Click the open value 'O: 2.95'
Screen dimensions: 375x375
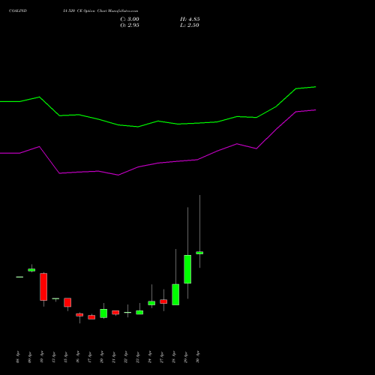point(130,25)
